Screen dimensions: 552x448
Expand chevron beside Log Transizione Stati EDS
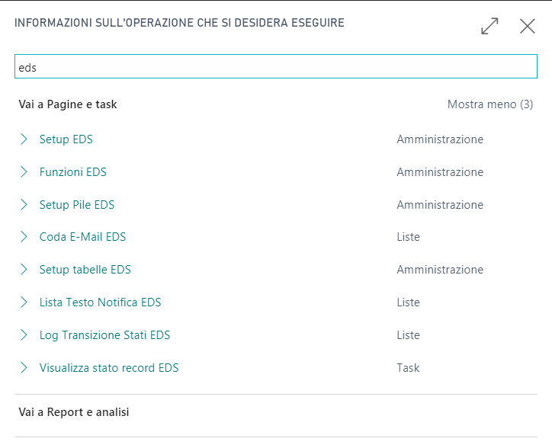(24, 335)
